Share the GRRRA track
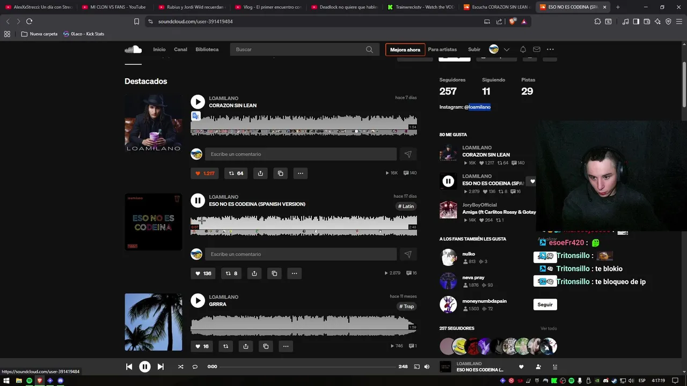This screenshot has width=687, height=386. point(246,346)
